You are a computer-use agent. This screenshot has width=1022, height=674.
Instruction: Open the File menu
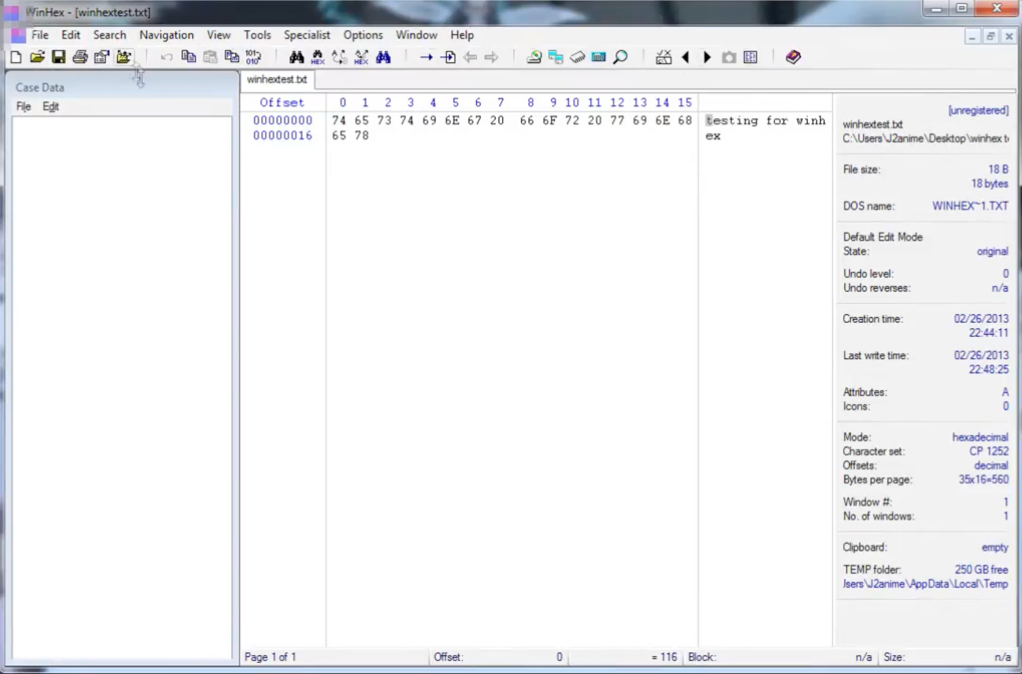[40, 35]
